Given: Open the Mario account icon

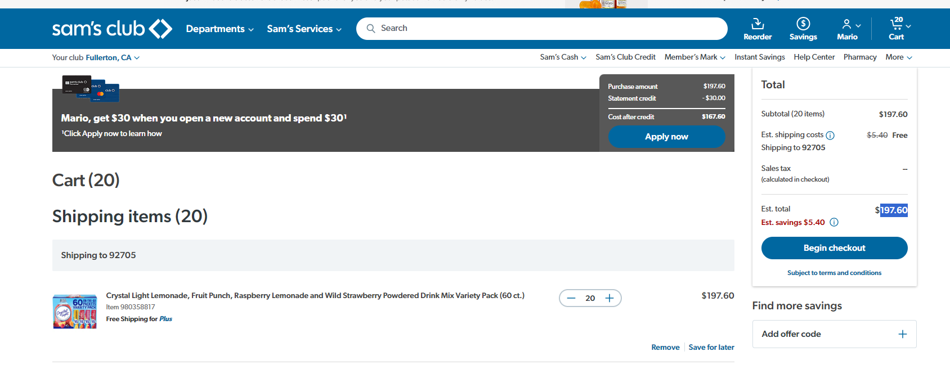Looking at the screenshot, I should [846, 24].
